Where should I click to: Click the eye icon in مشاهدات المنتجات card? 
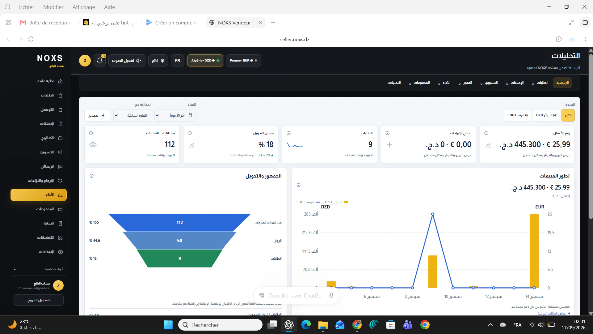click(x=93, y=145)
